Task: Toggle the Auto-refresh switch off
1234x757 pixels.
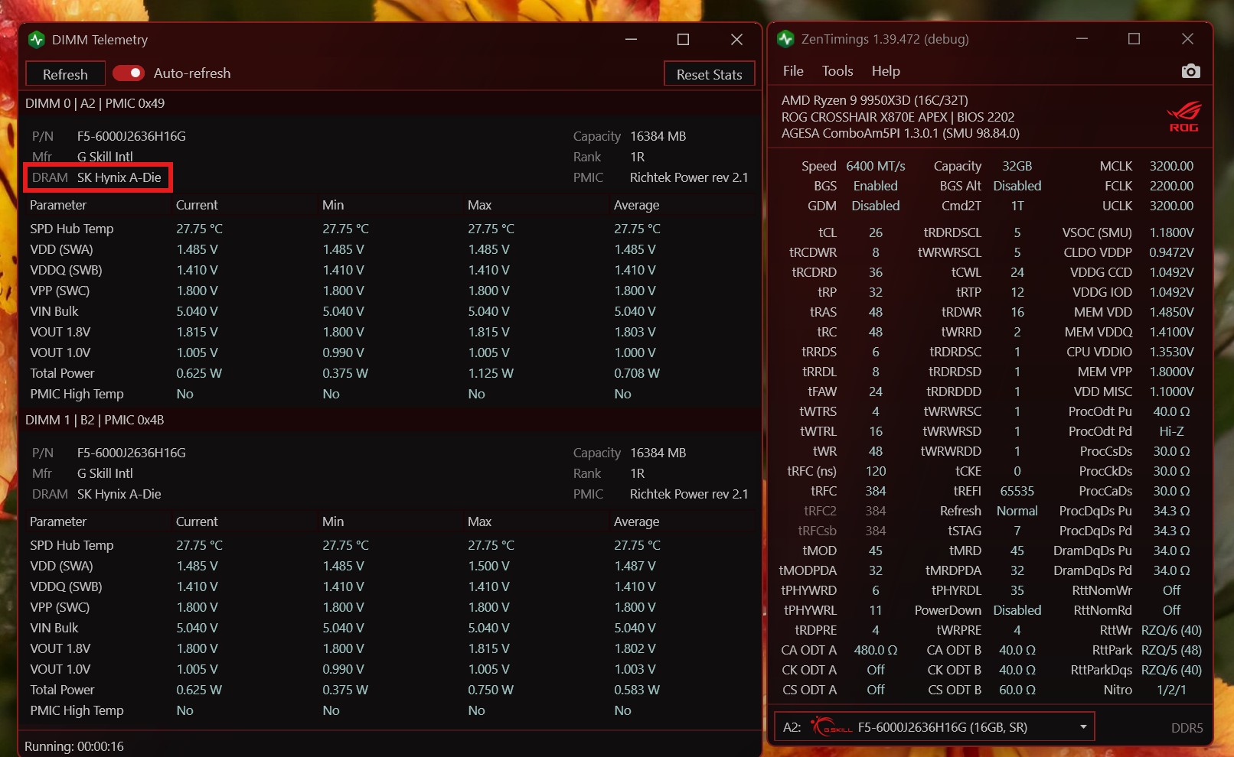Action: 129,73
